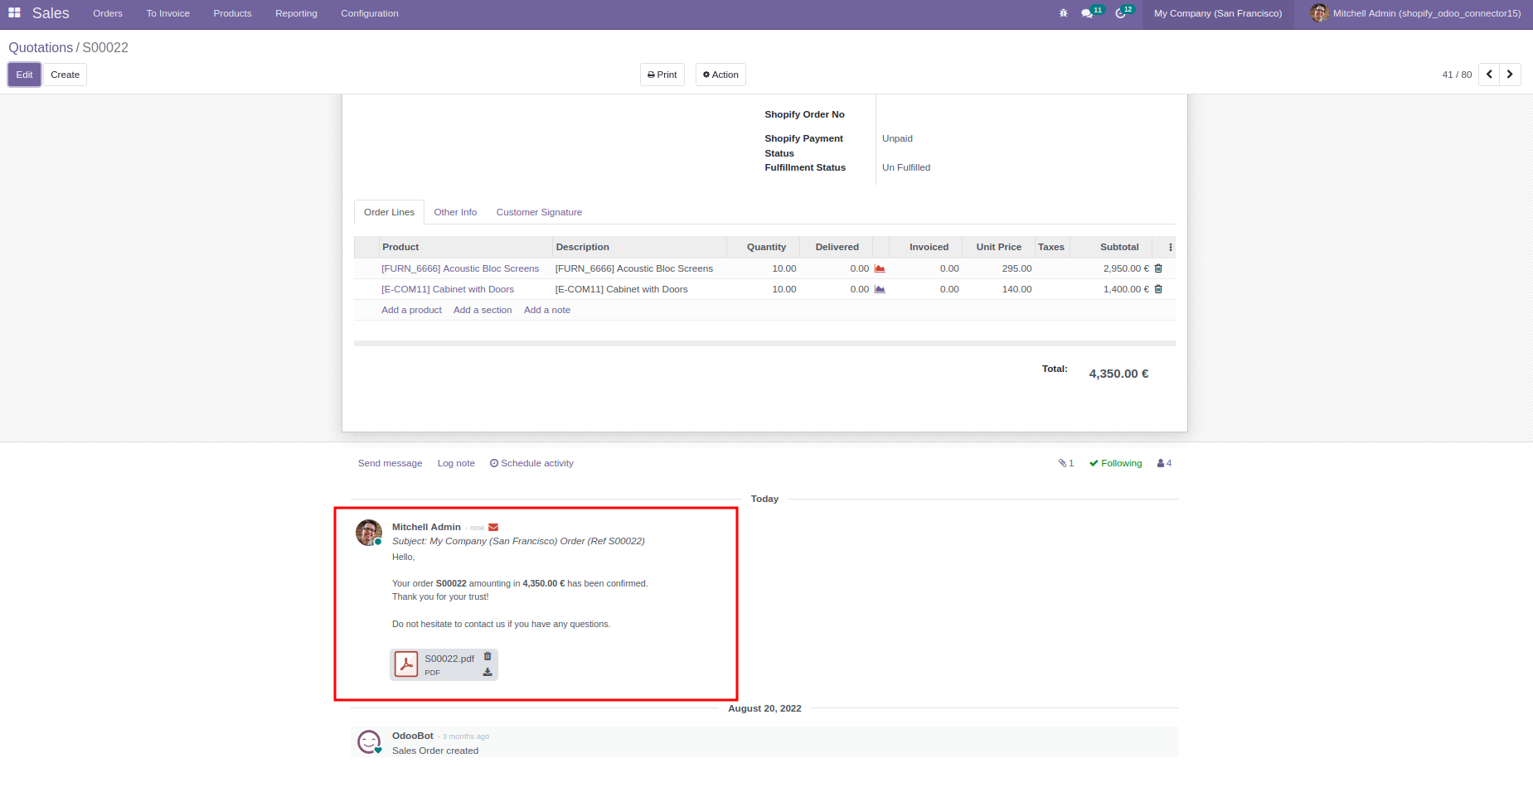The width and height of the screenshot is (1533, 787).
Task: Delete the Cabinet with Doors order line
Action: coord(1158,289)
